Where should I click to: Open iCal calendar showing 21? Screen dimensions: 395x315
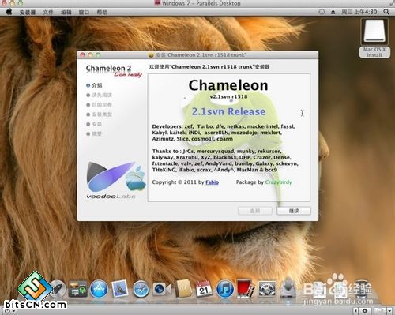[x=204, y=289]
